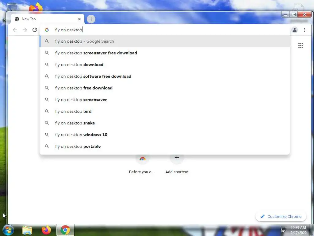Choose the 'fly on desktop download' suggestion
Viewport: 314px width, 236px height.
point(165,65)
